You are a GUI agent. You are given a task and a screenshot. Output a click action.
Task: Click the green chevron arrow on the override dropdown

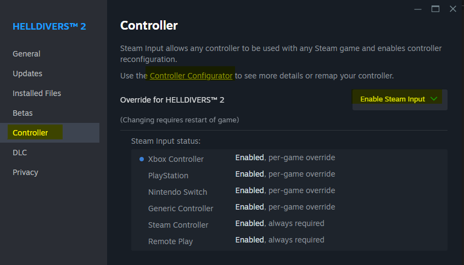point(434,99)
